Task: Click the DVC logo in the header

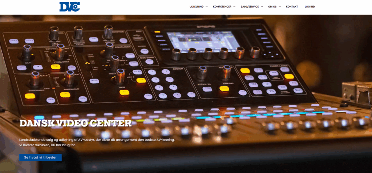Action: 69,7
